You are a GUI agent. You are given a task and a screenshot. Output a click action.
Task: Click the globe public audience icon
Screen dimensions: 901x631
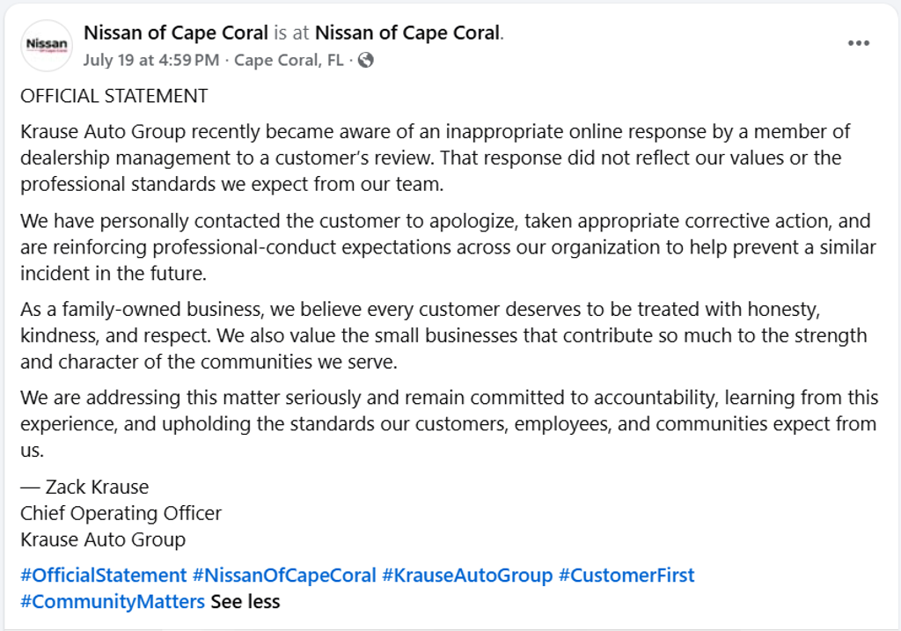365,60
